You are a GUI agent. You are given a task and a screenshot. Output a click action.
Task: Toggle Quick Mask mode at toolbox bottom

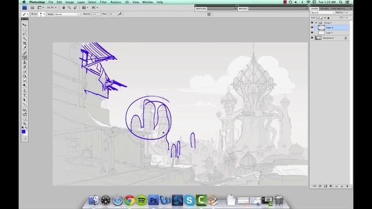click(24, 138)
